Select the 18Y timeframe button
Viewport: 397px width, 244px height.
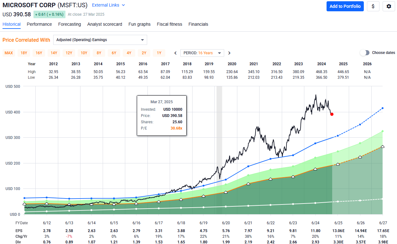point(23,53)
